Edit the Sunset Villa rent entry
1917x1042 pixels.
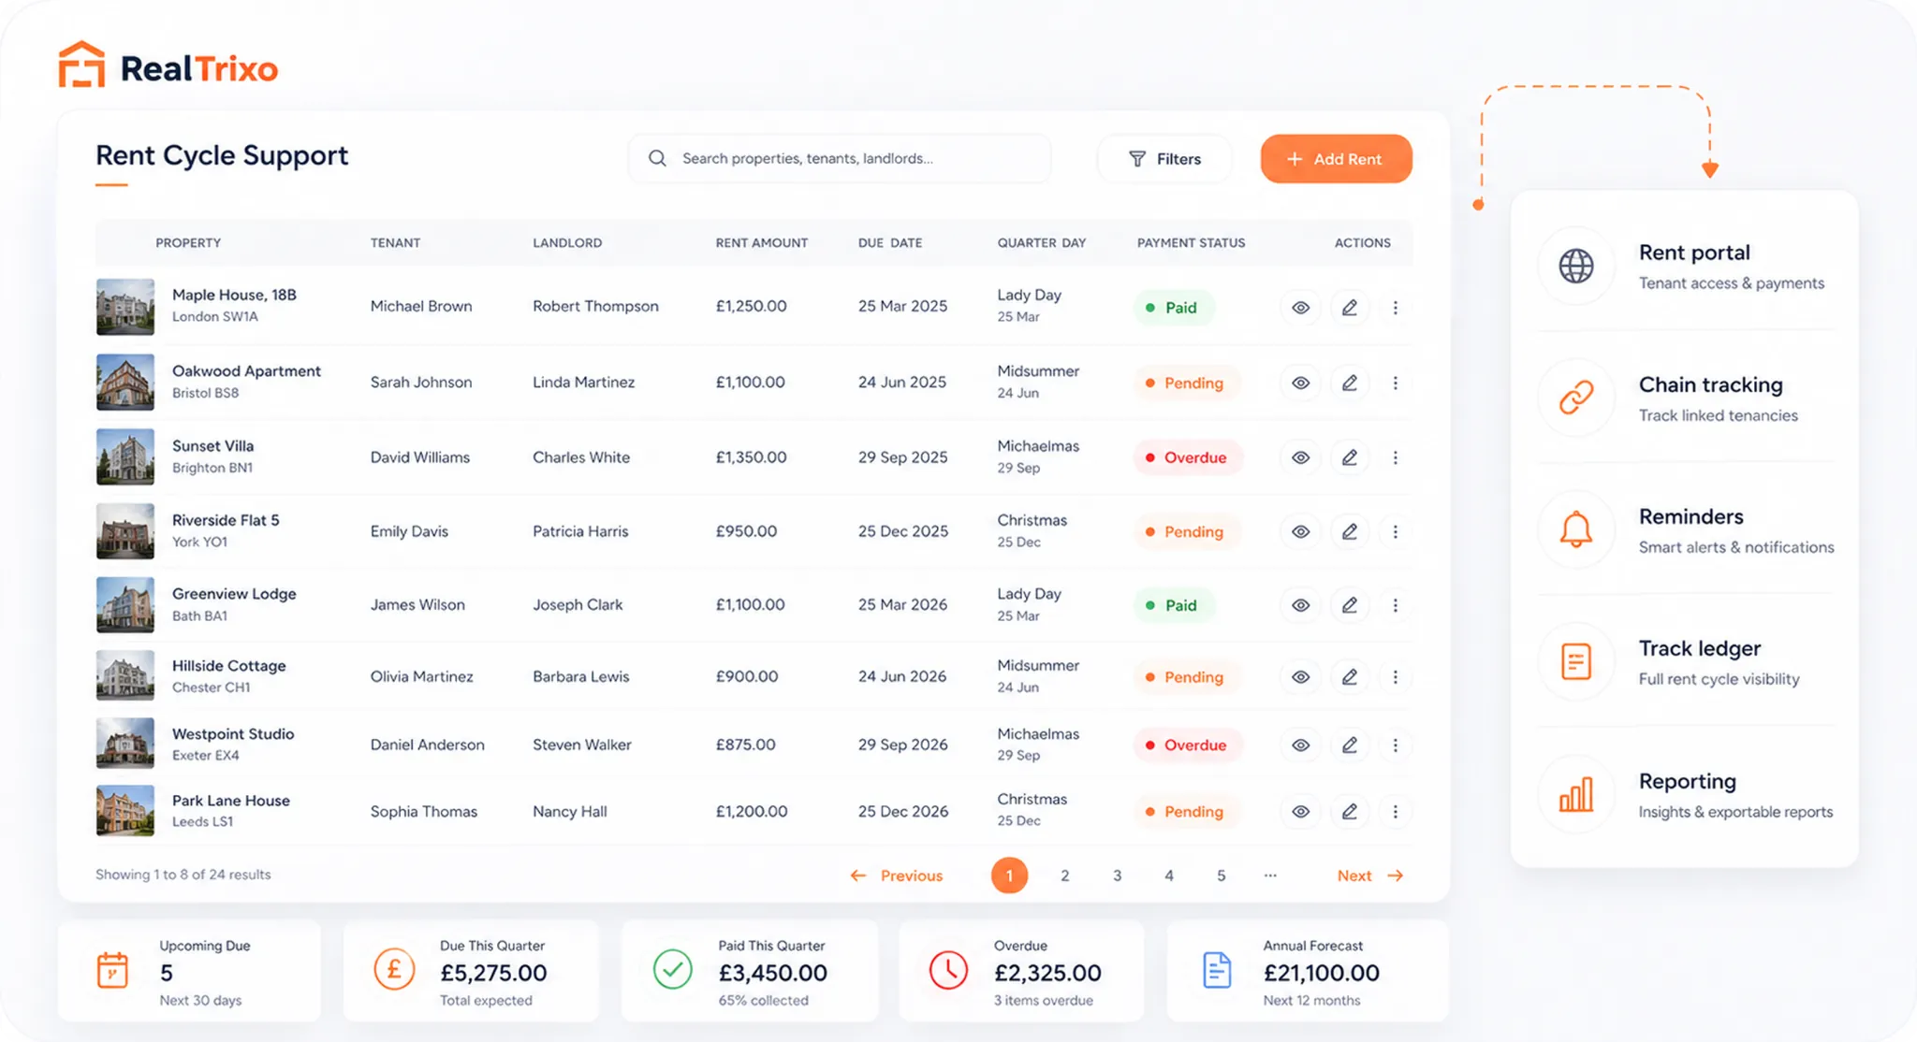click(1350, 457)
